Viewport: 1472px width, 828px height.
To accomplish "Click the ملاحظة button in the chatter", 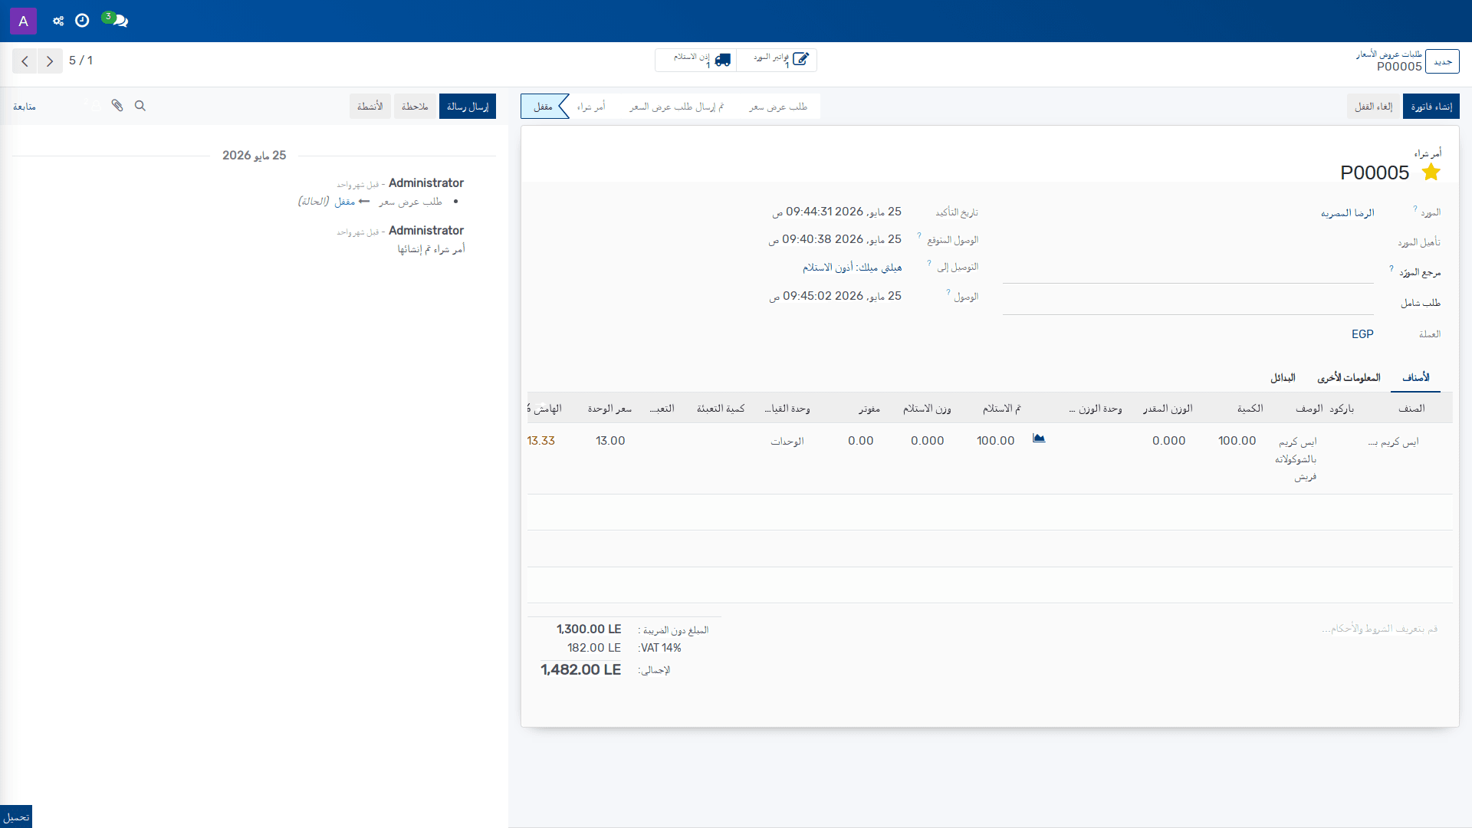I will 415,107.
